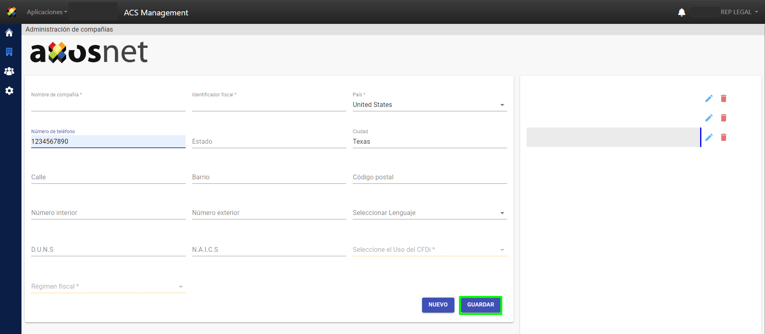
Task: Open the users group sidebar icon
Action: 9,71
